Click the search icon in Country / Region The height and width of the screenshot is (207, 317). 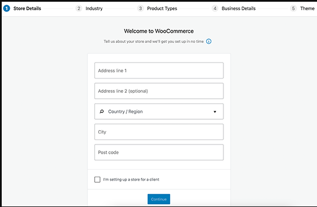pos(102,111)
